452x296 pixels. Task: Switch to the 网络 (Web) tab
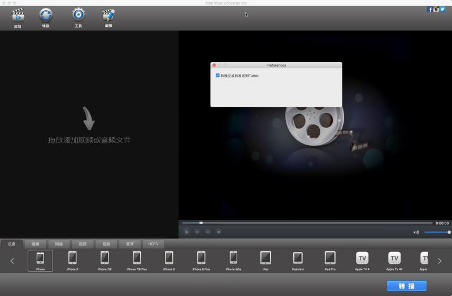point(59,244)
